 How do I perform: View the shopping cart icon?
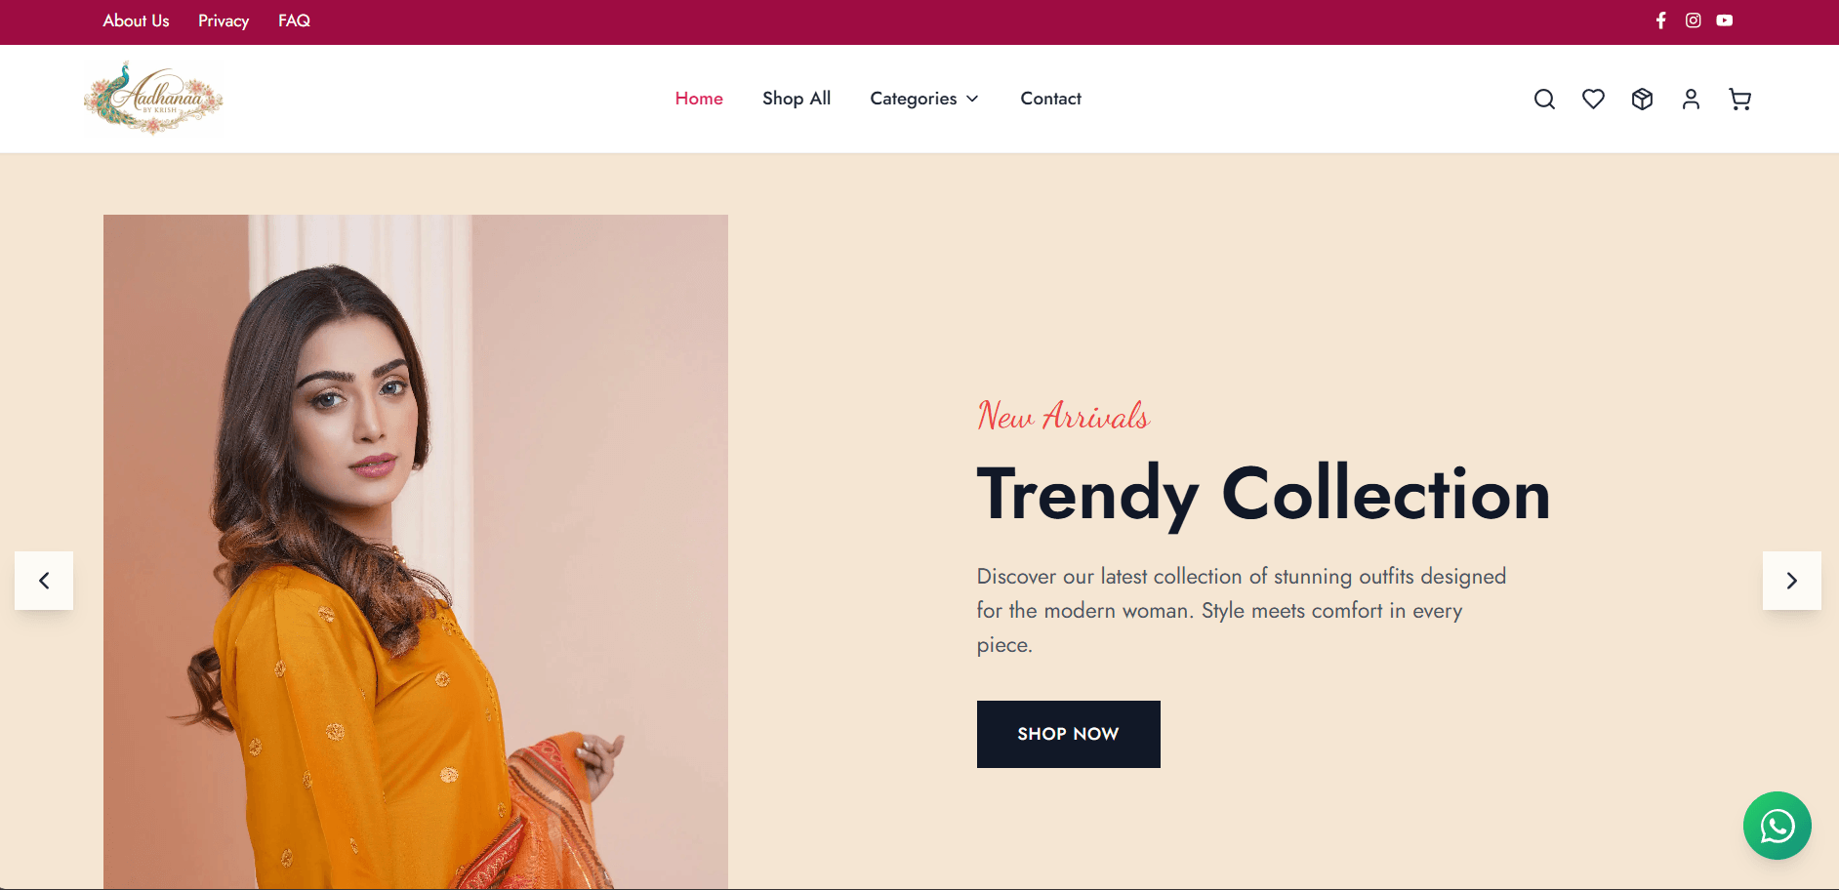(x=1739, y=99)
